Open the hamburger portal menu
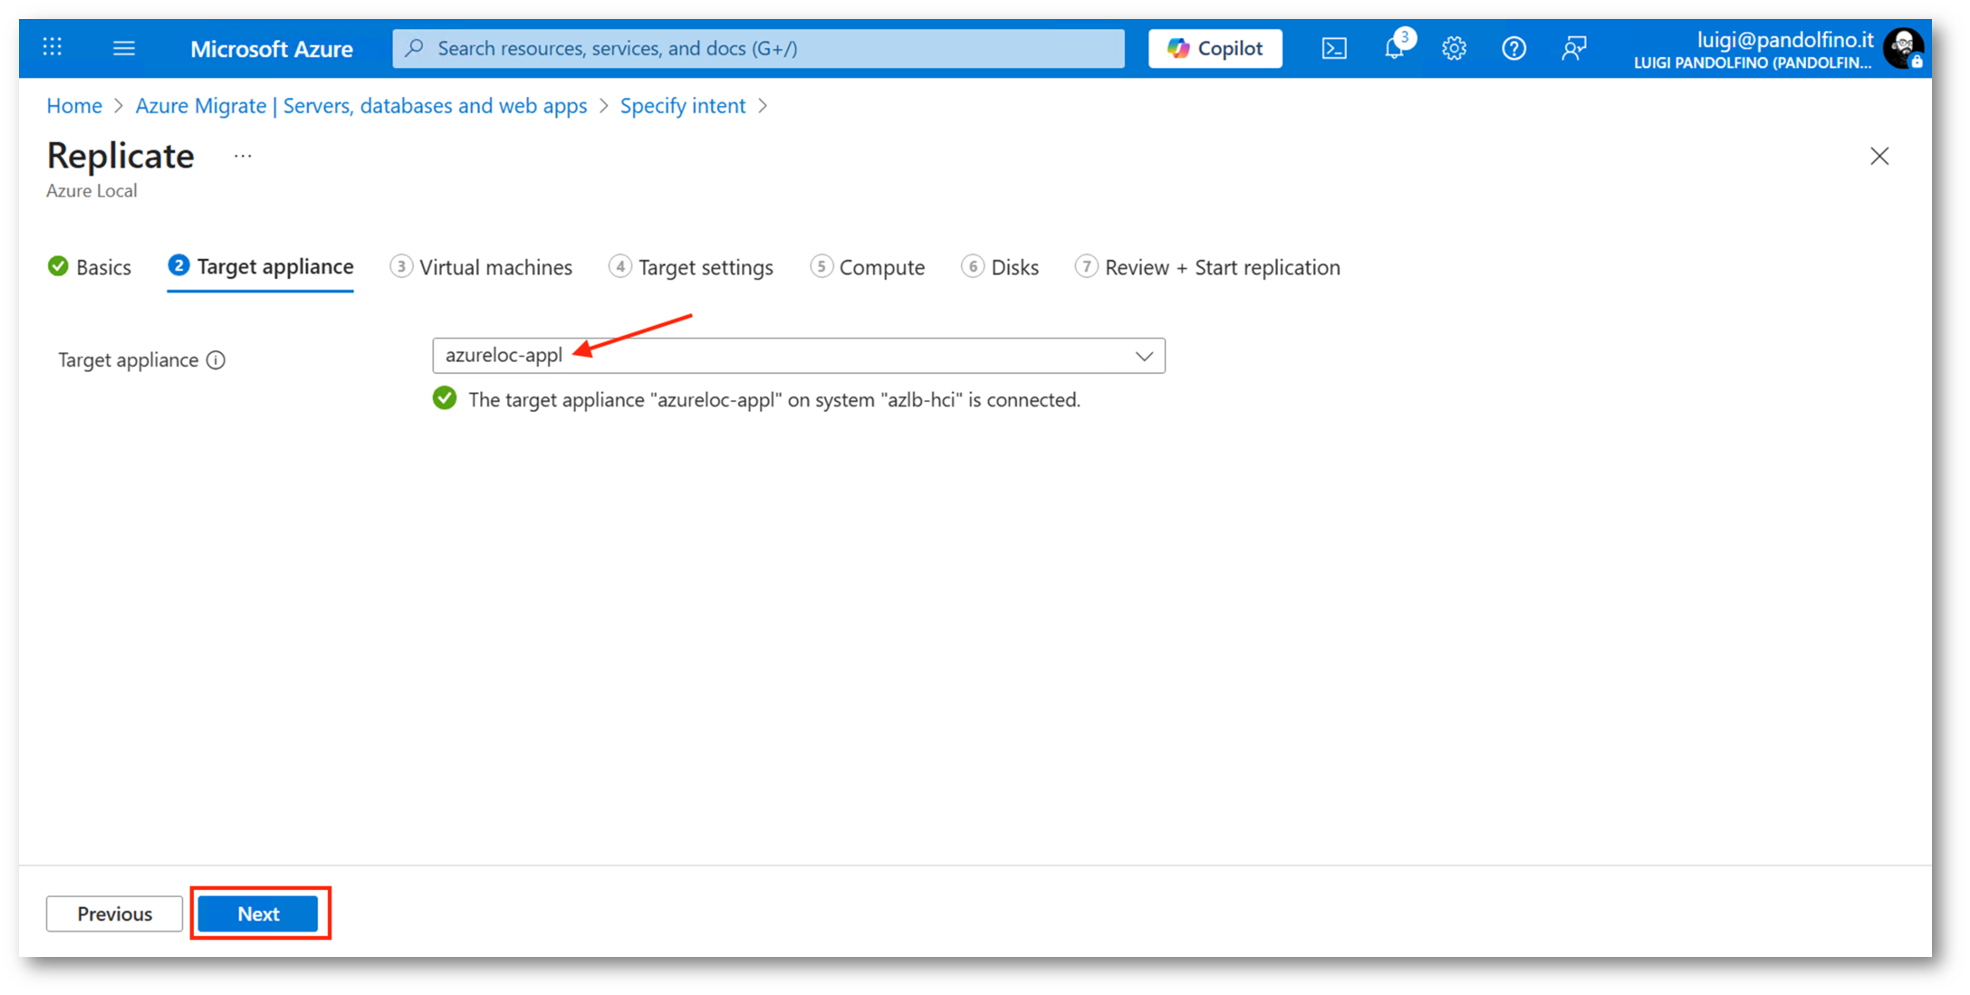Image resolution: width=1970 pixels, height=995 pixels. click(124, 48)
